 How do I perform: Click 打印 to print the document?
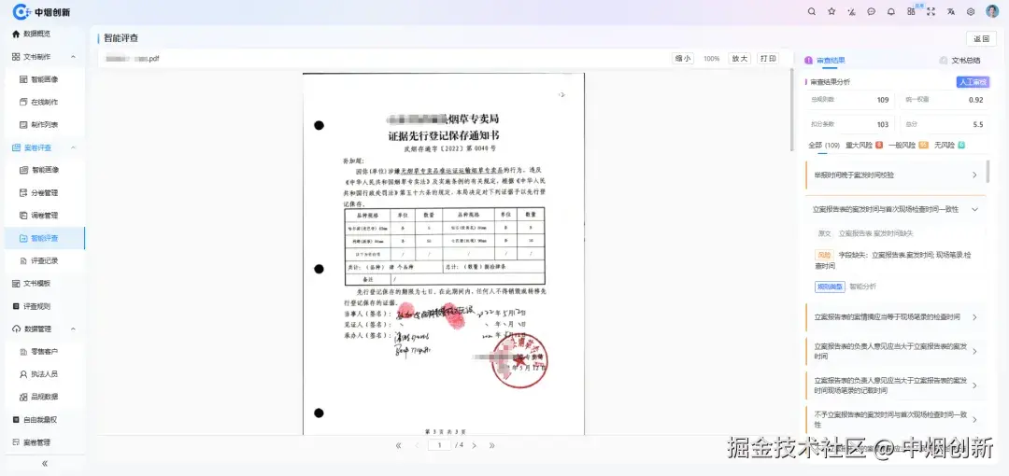(x=768, y=59)
